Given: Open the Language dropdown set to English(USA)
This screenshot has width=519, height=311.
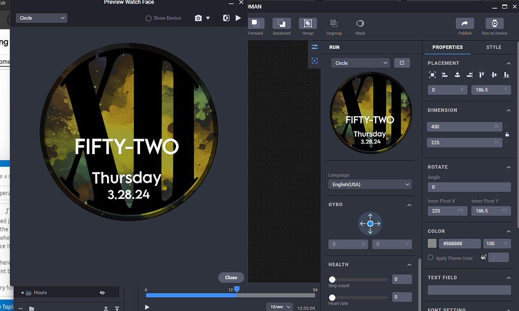Looking at the screenshot, I should 369,185.
